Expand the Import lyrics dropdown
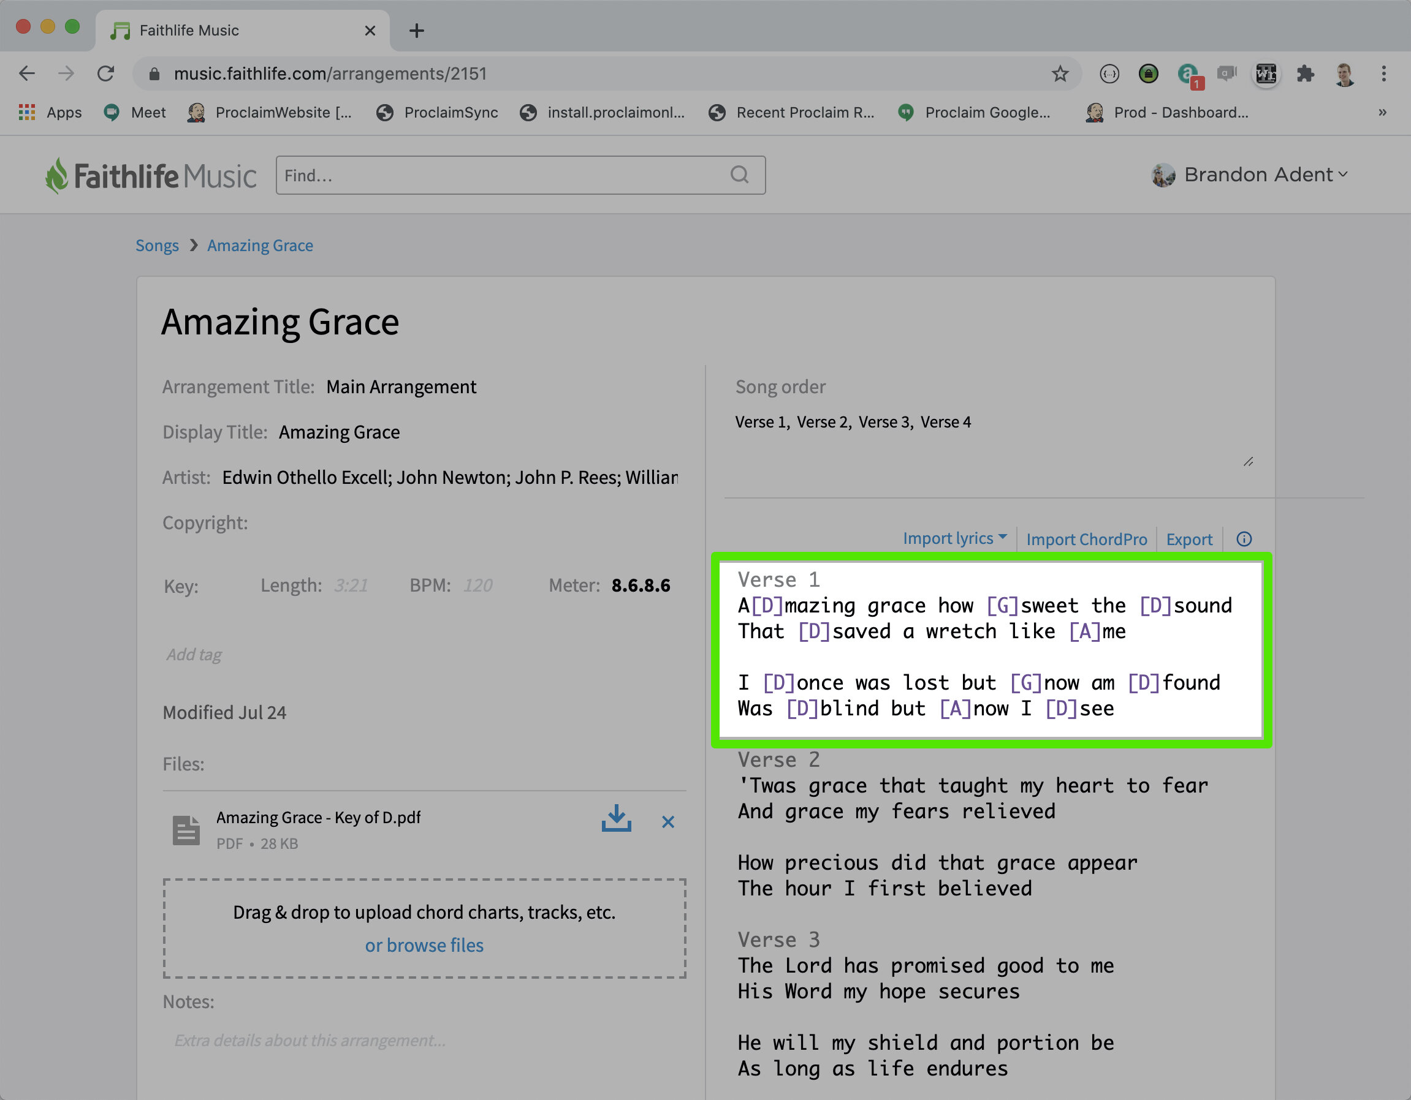Viewport: 1411px width, 1100px height. click(x=954, y=538)
